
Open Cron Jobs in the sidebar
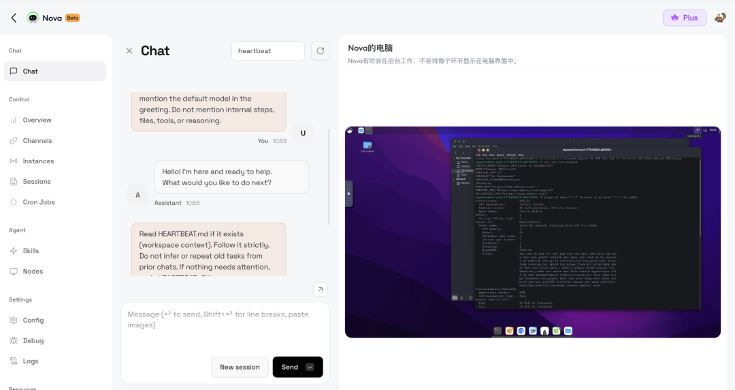(55, 202)
